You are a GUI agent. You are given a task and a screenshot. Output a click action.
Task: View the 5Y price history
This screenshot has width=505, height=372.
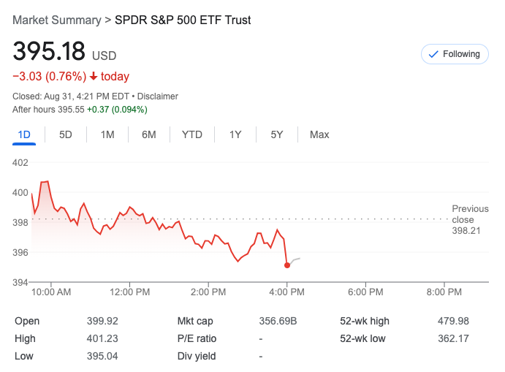pos(277,134)
